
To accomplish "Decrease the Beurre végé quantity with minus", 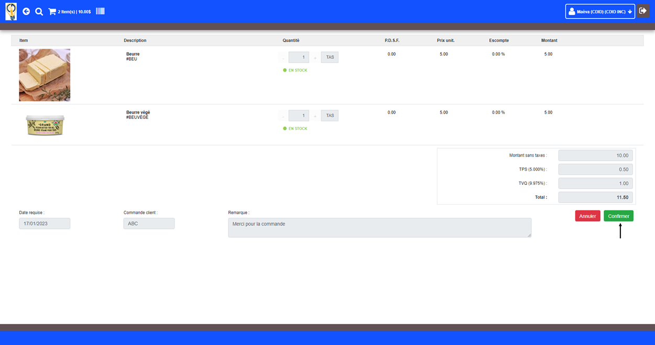I will [x=283, y=116].
